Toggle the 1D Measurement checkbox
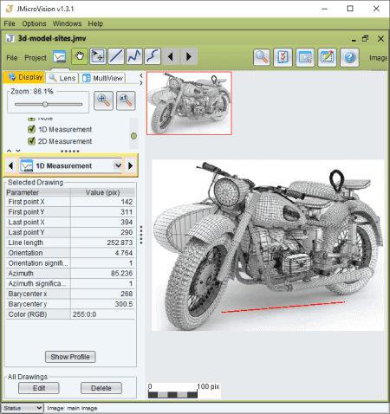 point(32,129)
